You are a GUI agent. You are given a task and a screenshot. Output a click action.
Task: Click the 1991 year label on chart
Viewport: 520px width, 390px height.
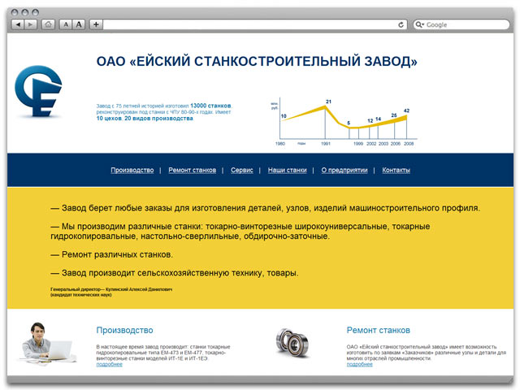(326, 144)
